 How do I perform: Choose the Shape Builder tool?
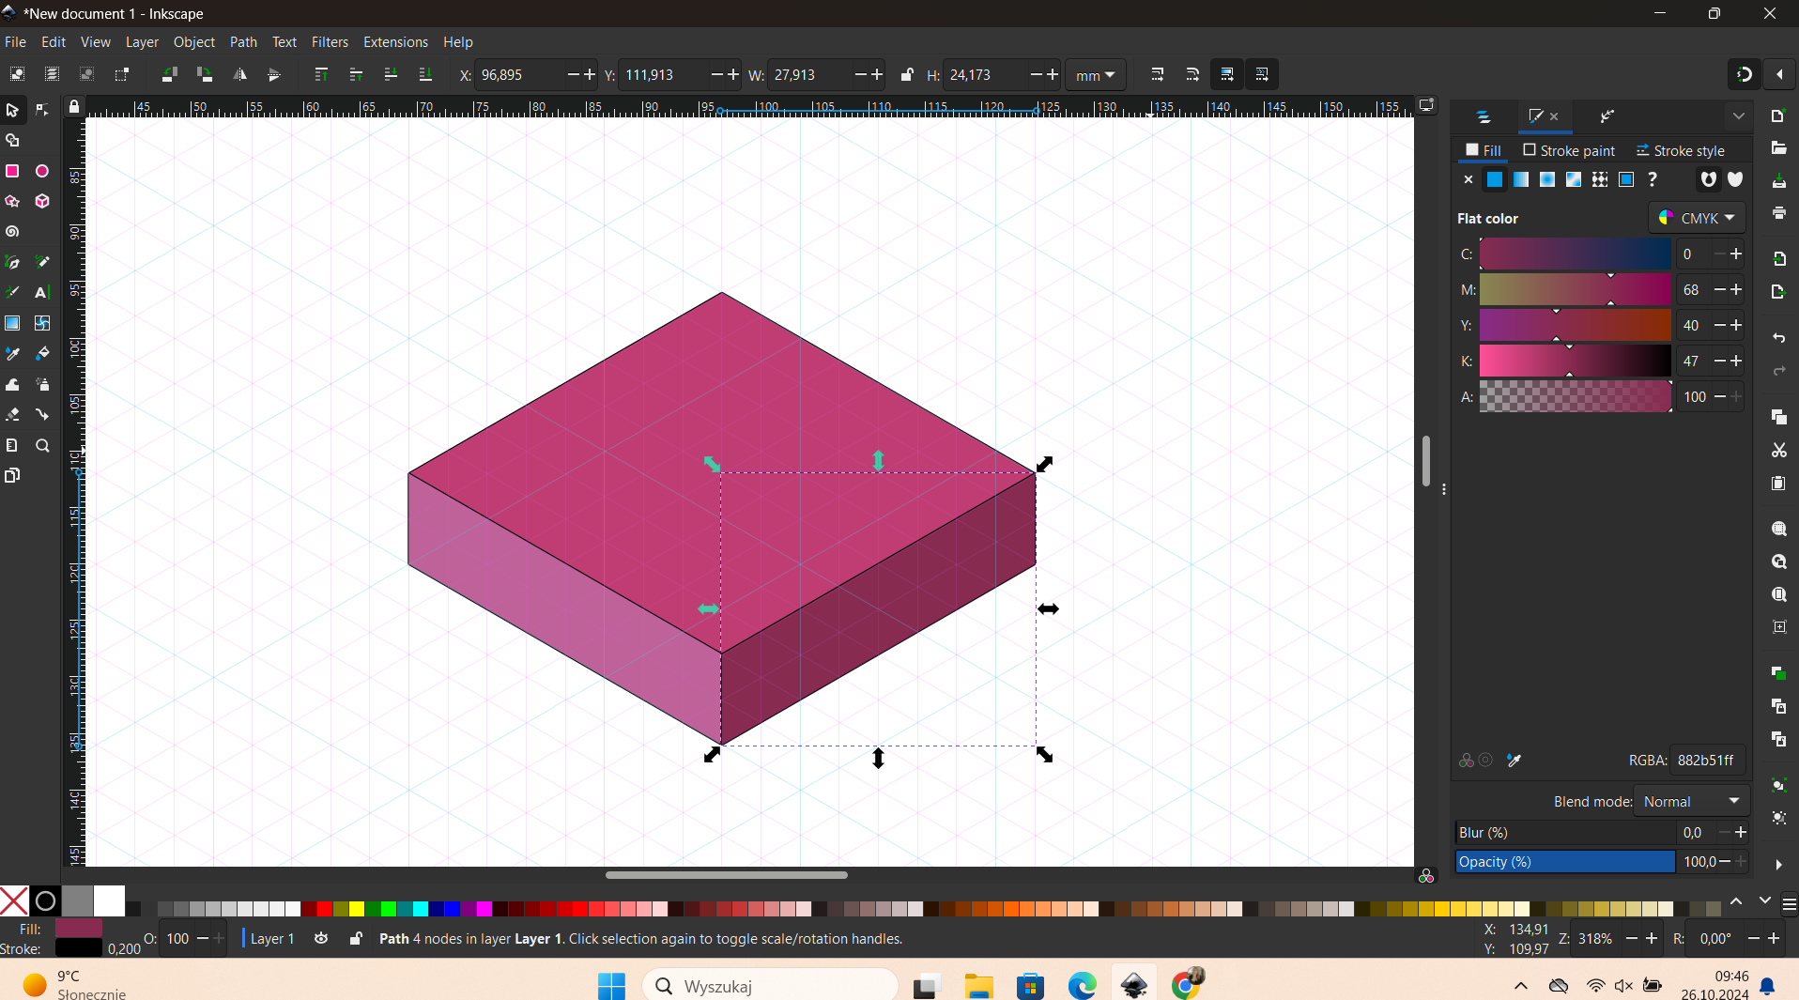(x=12, y=141)
